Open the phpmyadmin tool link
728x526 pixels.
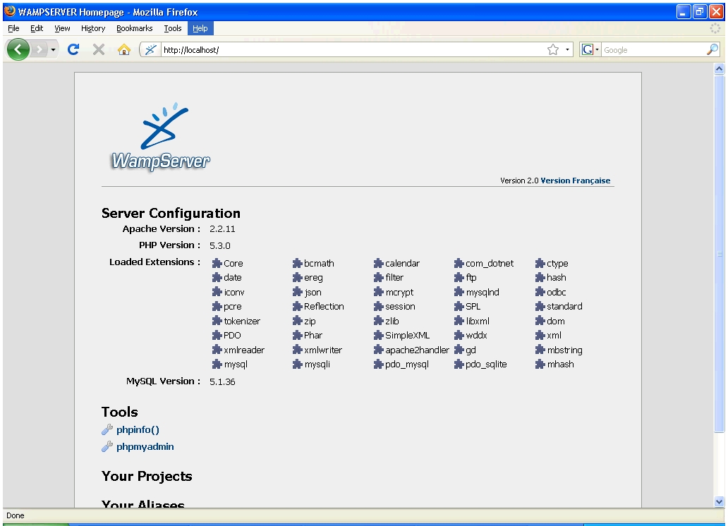coord(145,446)
